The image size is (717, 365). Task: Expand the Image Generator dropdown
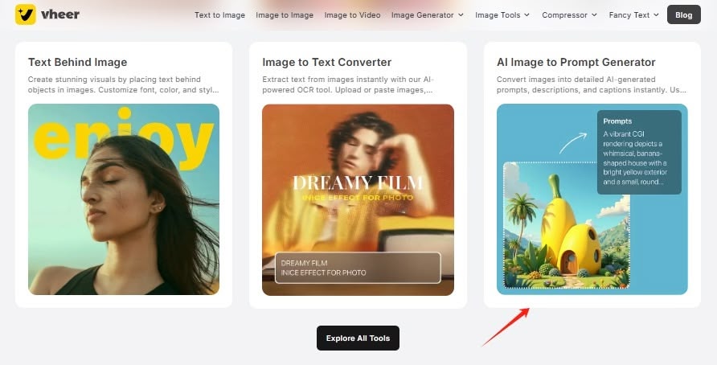tap(427, 15)
